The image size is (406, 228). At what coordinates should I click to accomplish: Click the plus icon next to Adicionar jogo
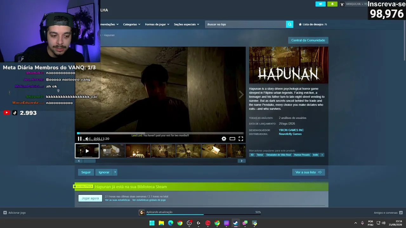5,213
